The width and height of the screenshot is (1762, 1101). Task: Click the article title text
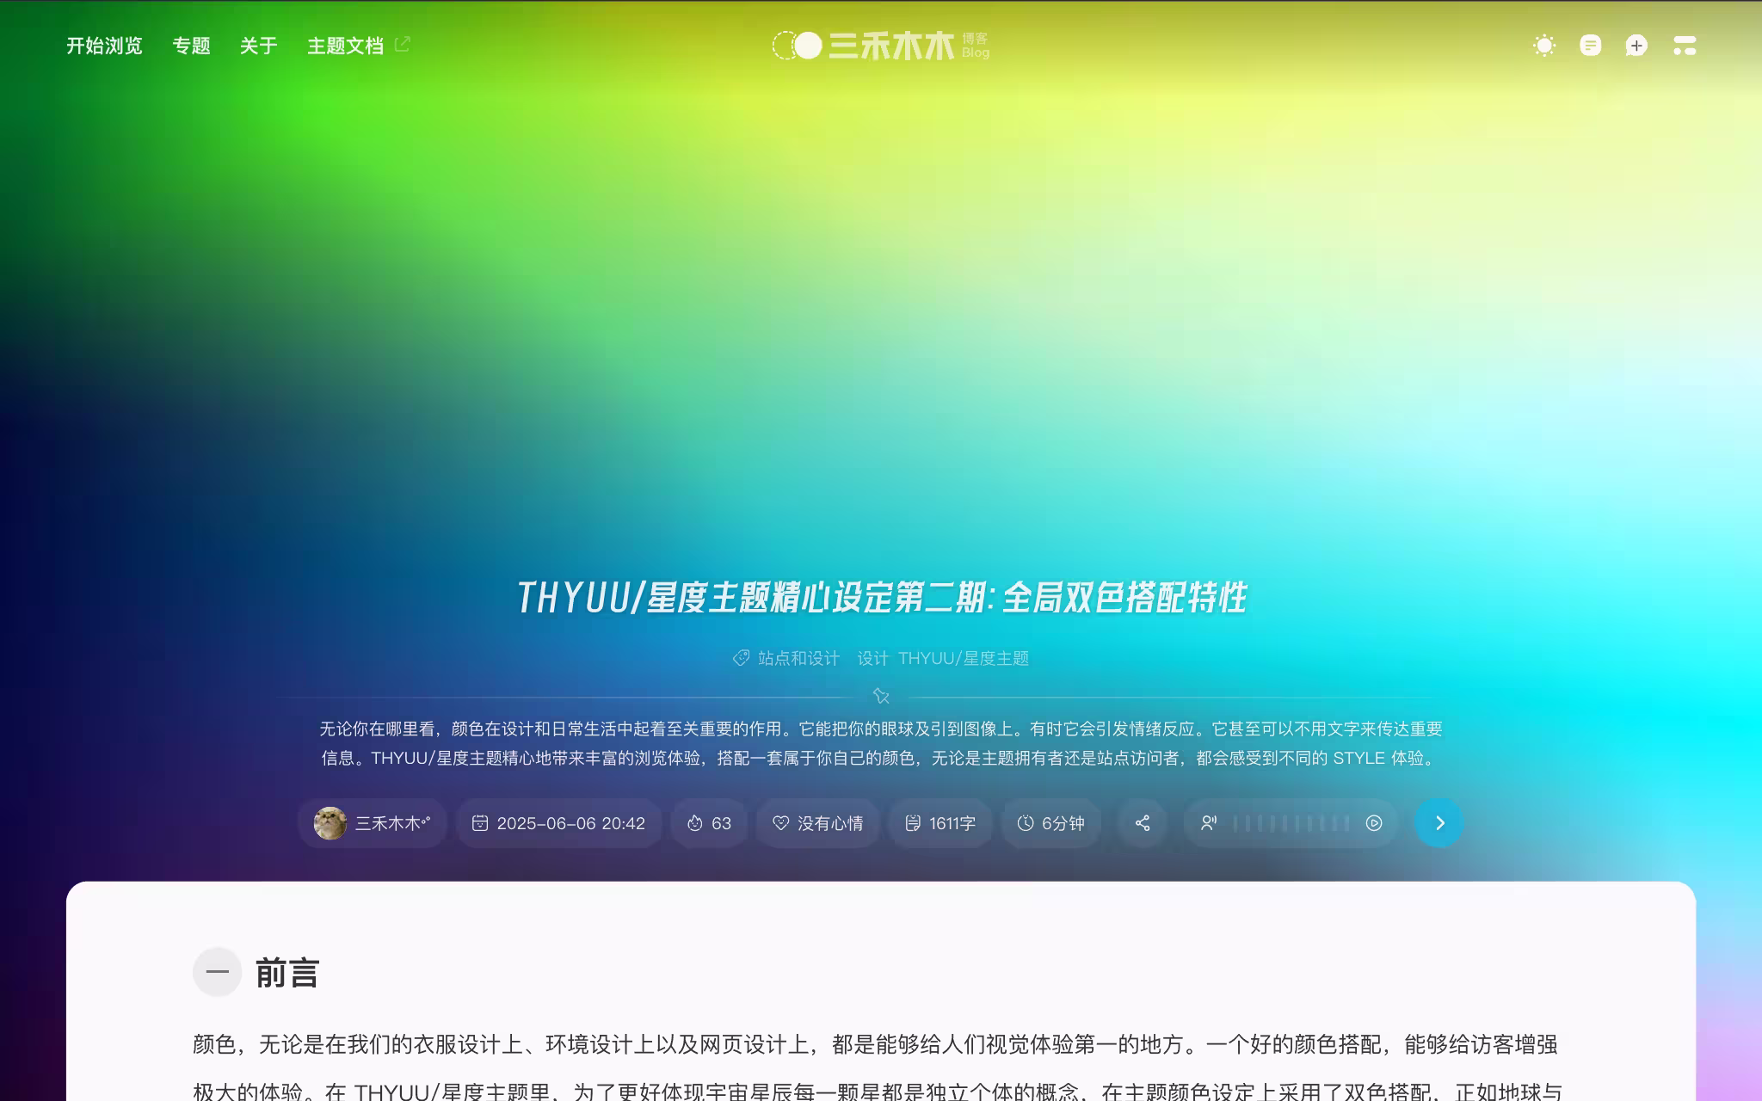tap(881, 598)
